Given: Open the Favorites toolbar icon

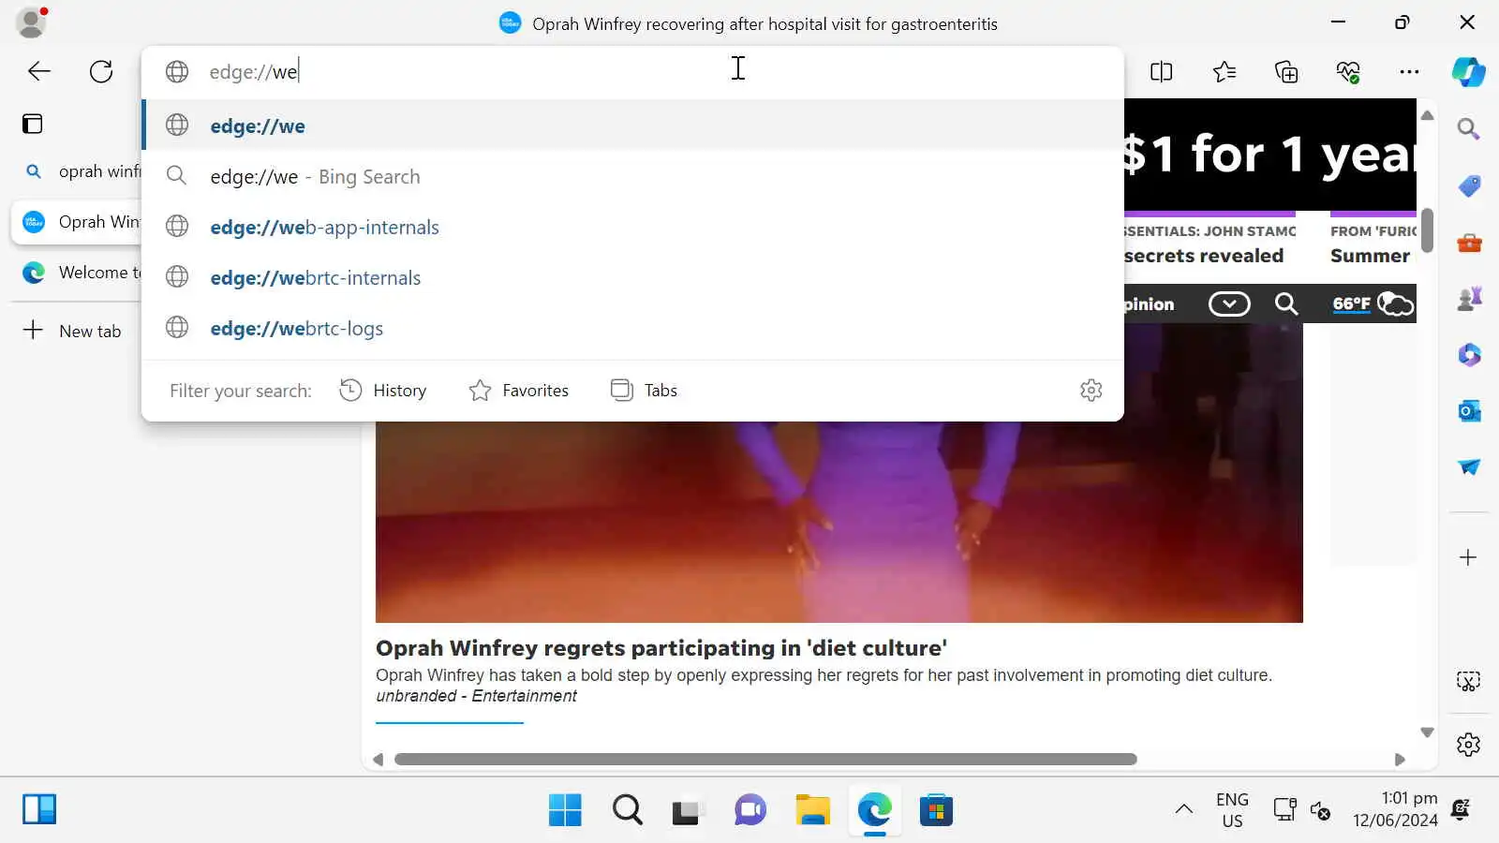Looking at the screenshot, I should [x=1224, y=71].
